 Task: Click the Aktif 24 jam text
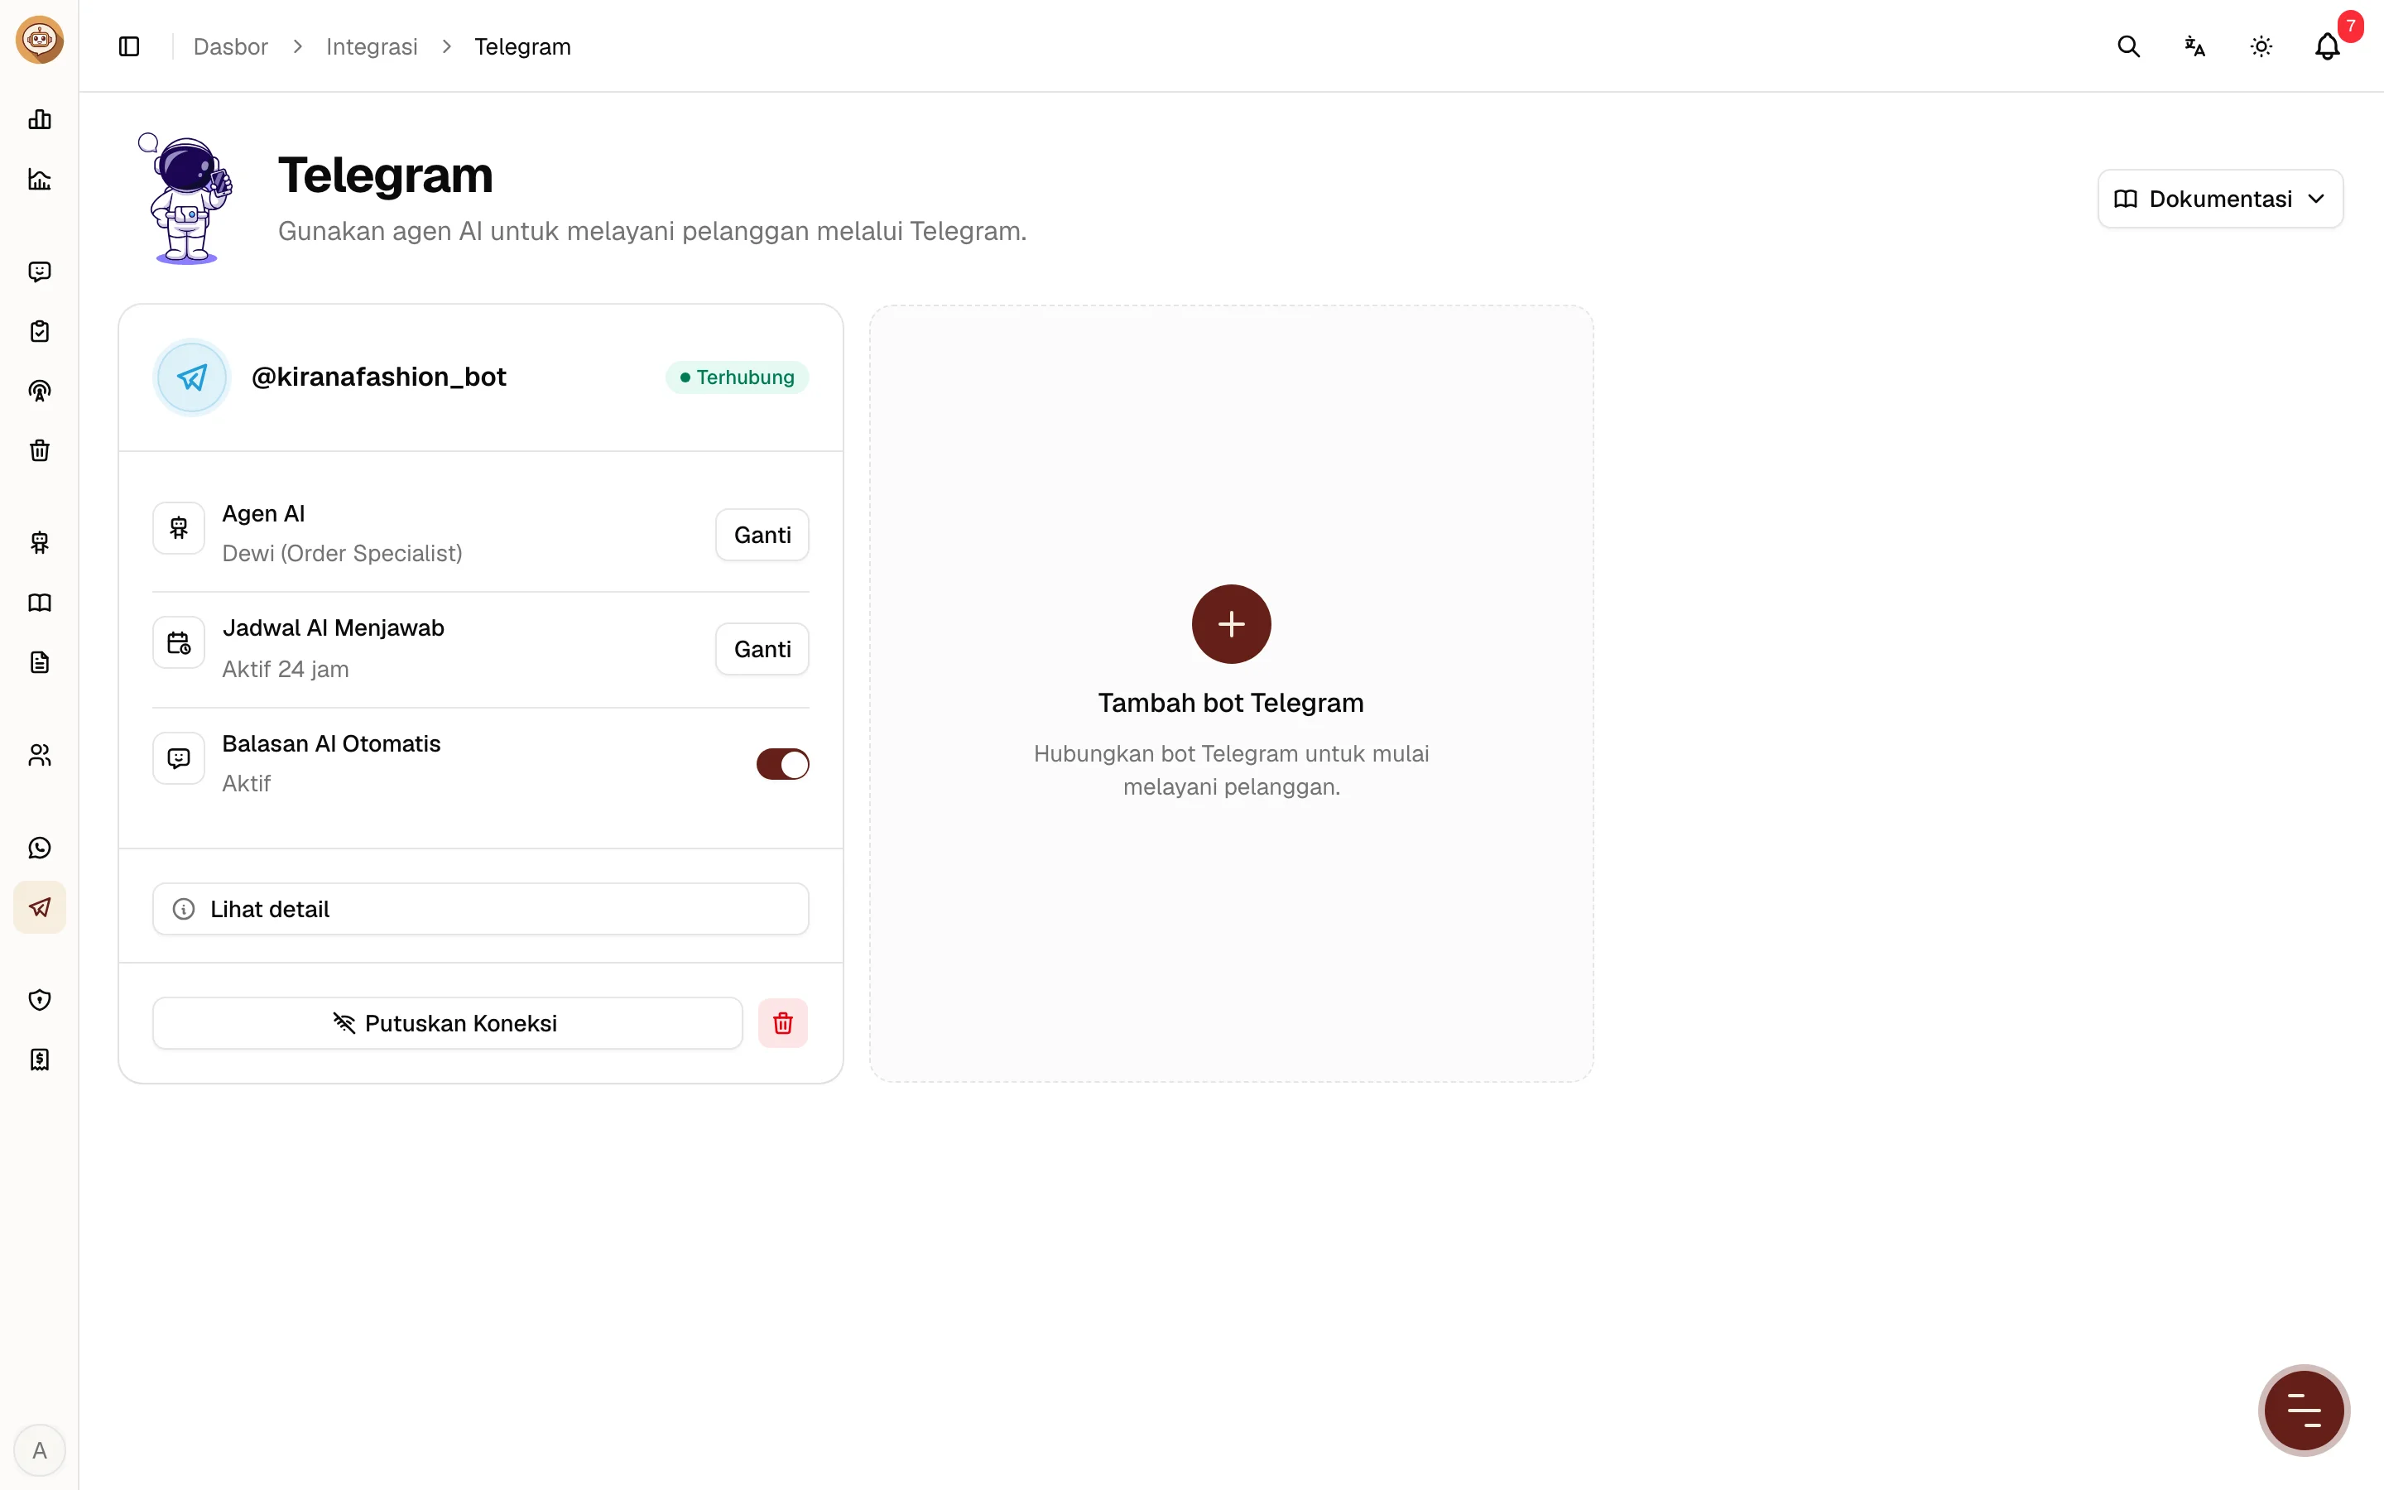pos(286,669)
